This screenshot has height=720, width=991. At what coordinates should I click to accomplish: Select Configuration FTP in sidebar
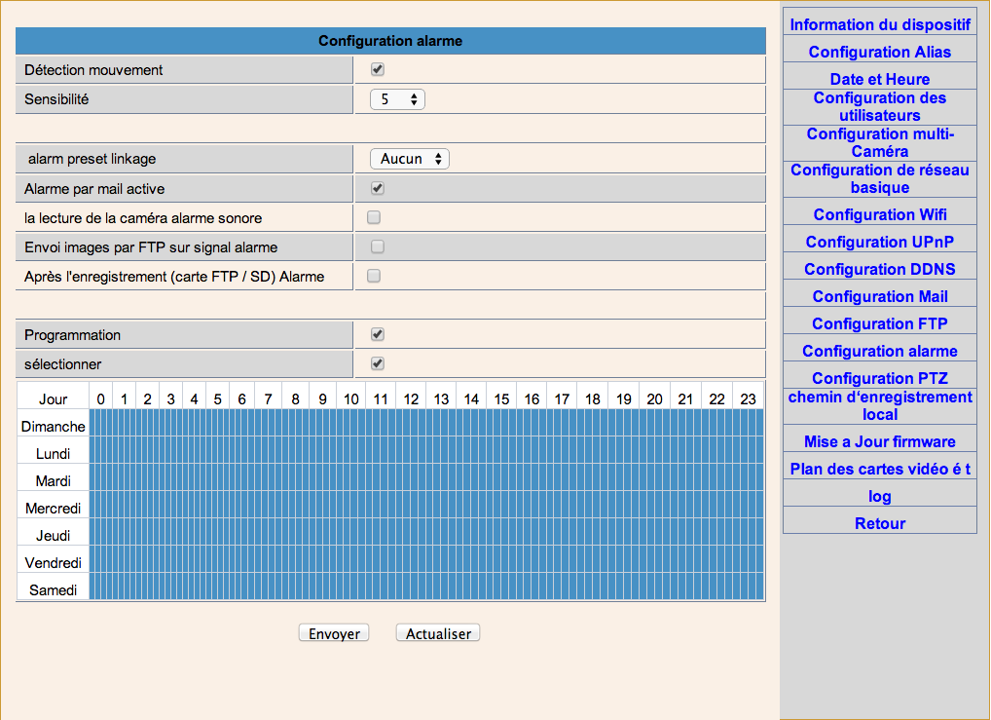coord(879,323)
